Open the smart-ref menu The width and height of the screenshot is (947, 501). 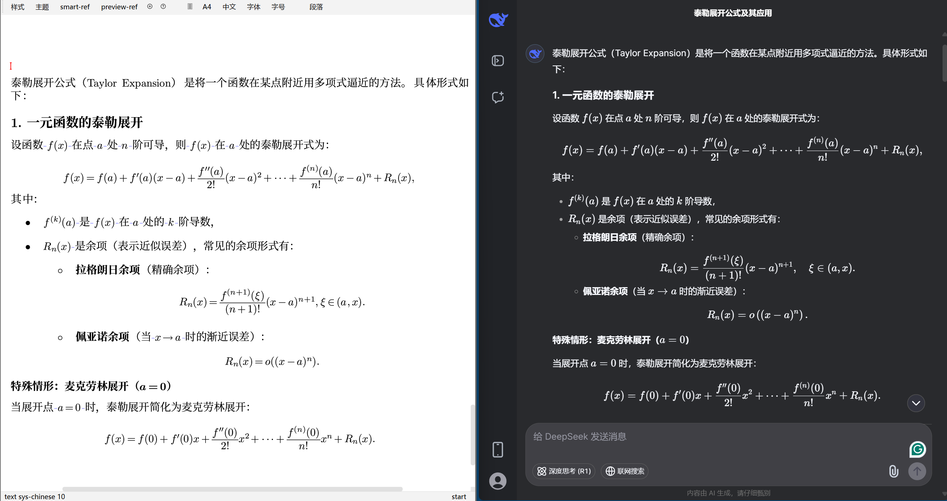[x=75, y=7]
